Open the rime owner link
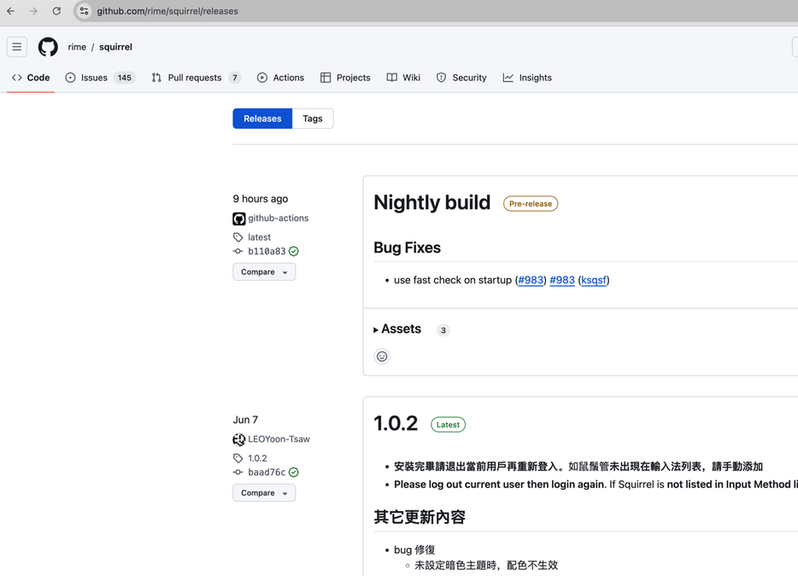Screen dimensions: 798x576 pyautogui.click(x=77, y=47)
